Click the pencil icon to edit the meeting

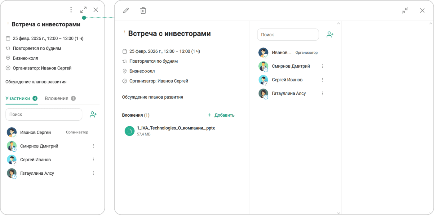[x=126, y=10]
